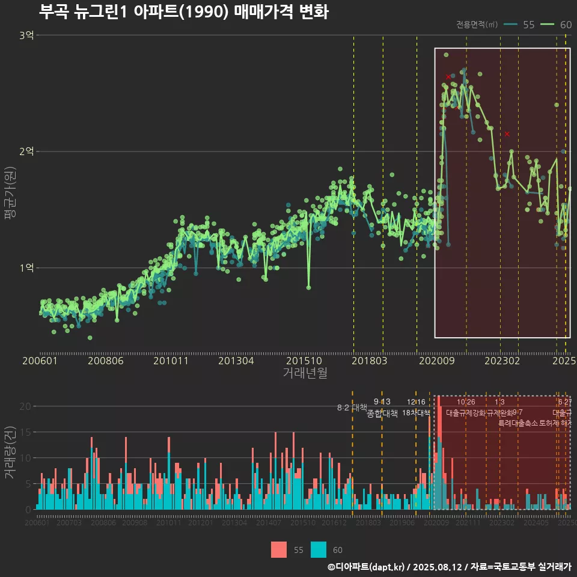Click the '10·26' date annotation

pyautogui.click(x=466, y=402)
